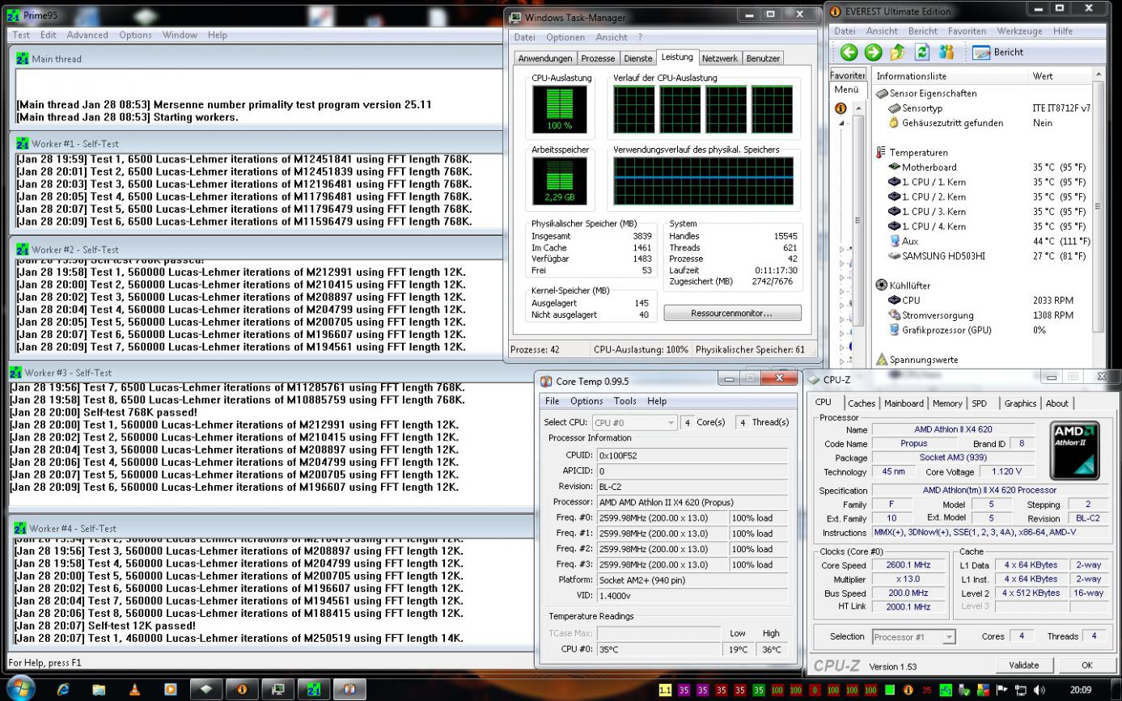This screenshot has width=1122, height=701.
Task: Click the OK button in CPU-Z
Action: point(1086,665)
